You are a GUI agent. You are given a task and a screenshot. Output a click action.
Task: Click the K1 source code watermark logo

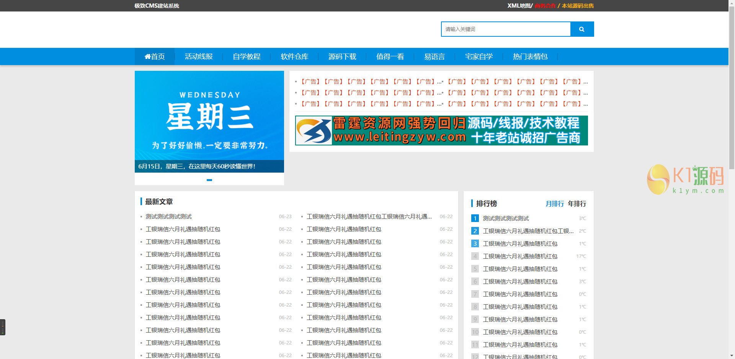coord(685,179)
